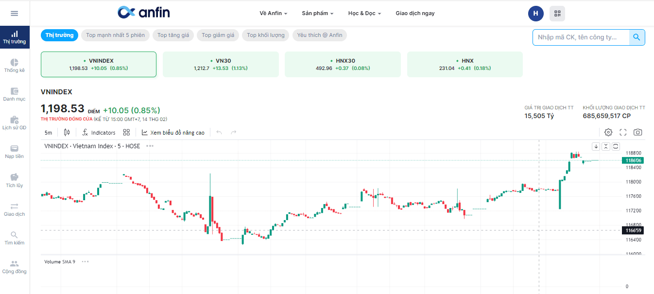
Task: Open the hamburger menu icon
Action: pos(15,13)
